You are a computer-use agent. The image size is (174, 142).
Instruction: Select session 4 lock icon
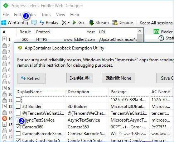coord(5,57)
